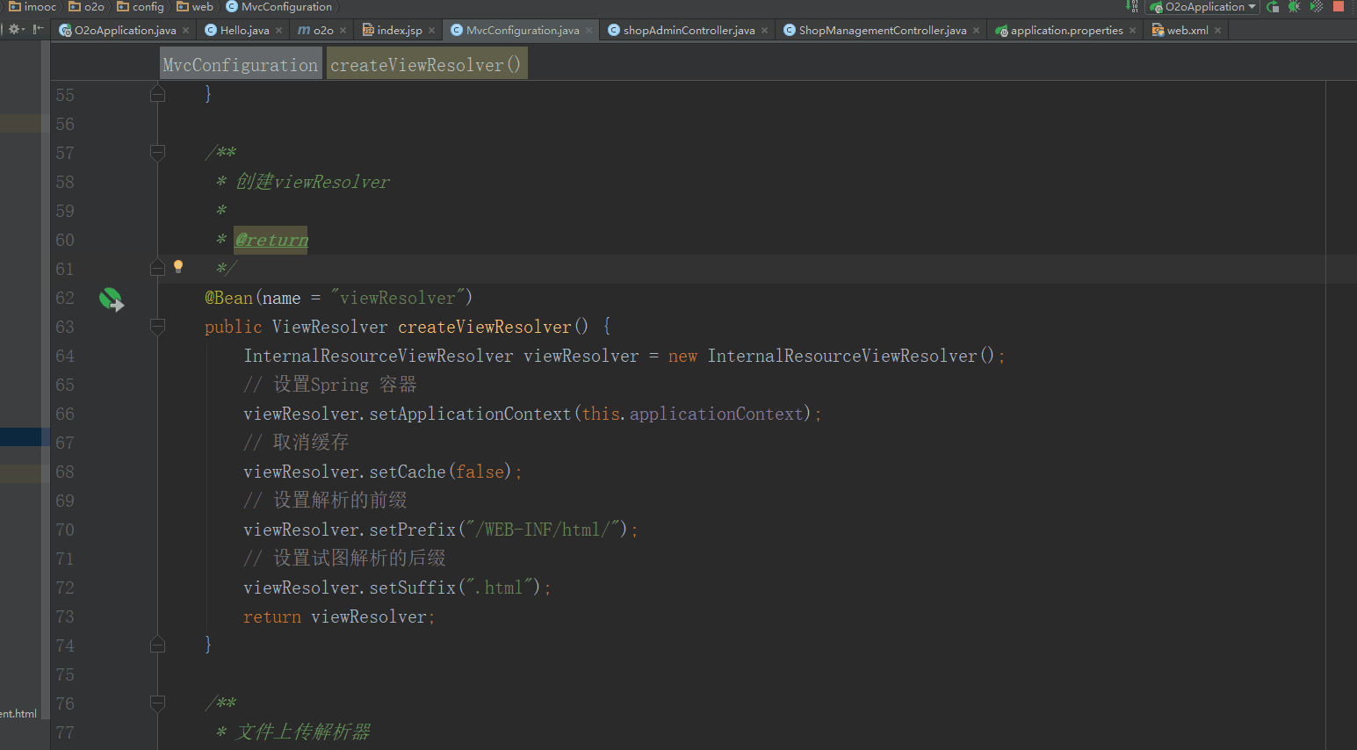Viewport: 1357px width, 750px height.
Task: Click the build project binary arrow icon
Action: [x=1132, y=6]
